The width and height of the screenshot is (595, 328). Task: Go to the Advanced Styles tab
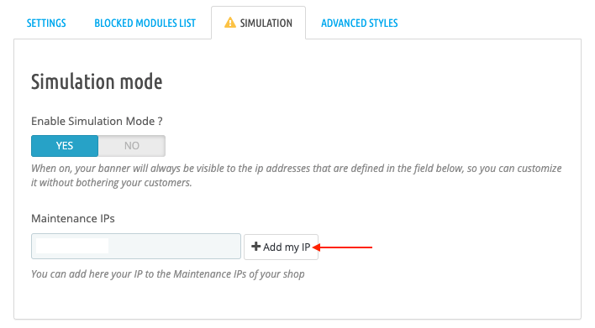point(360,23)
